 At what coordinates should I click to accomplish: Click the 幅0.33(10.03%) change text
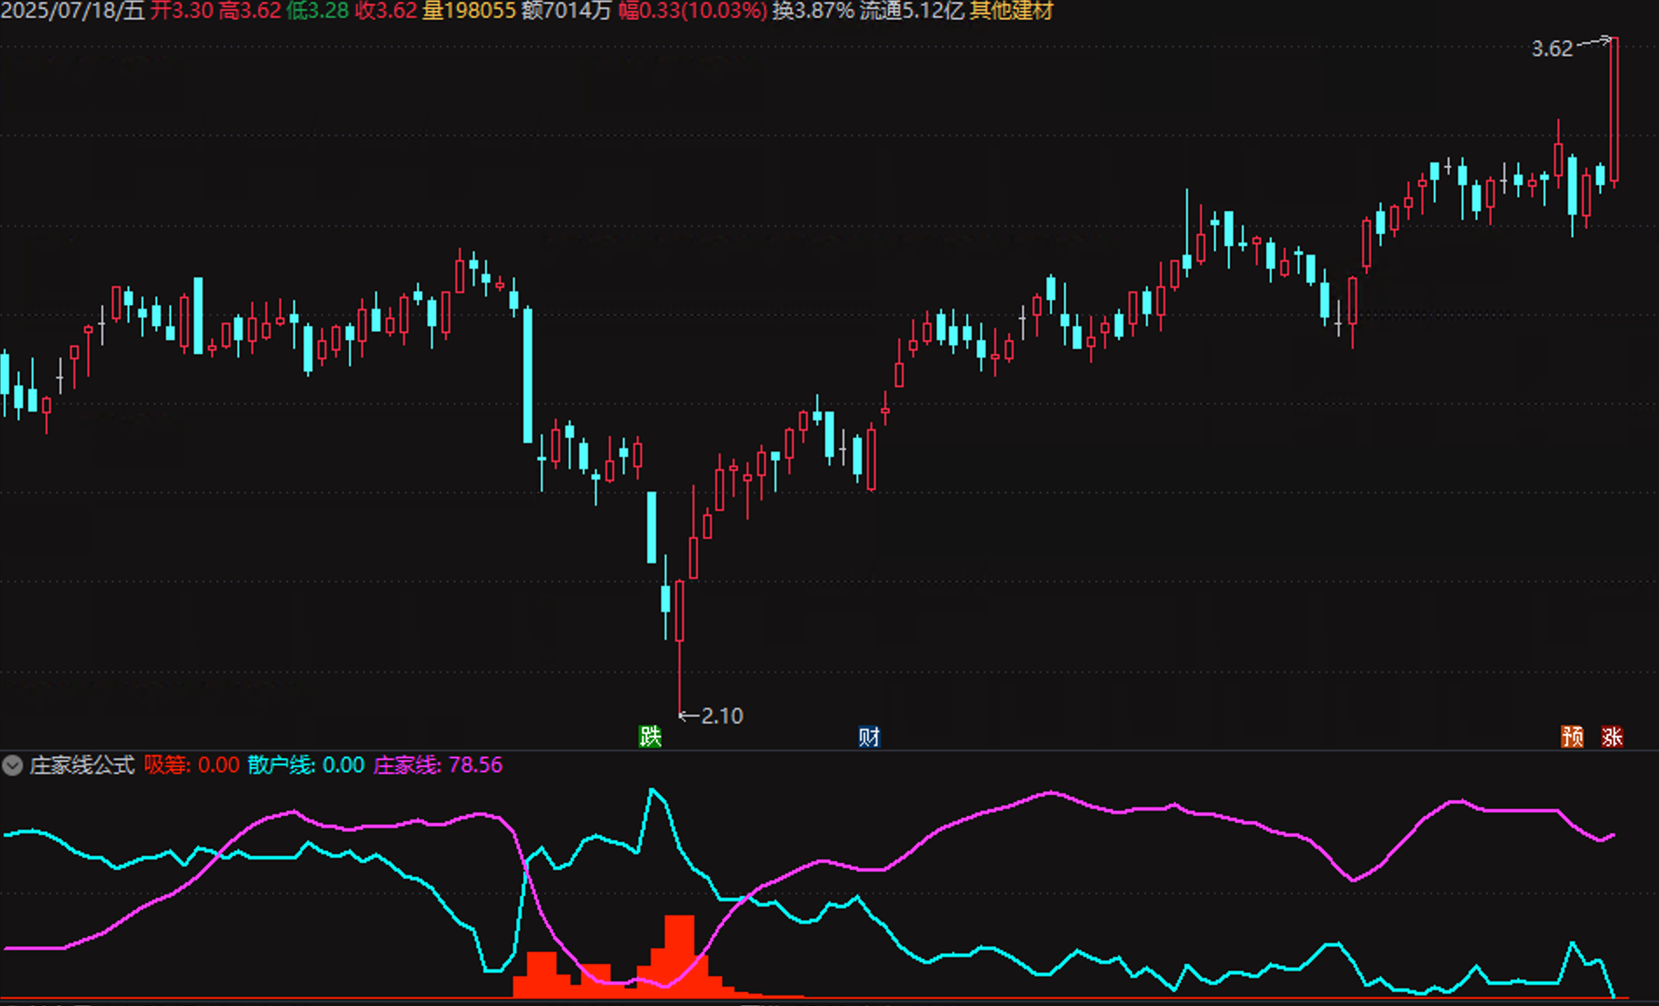coord(693,11)
